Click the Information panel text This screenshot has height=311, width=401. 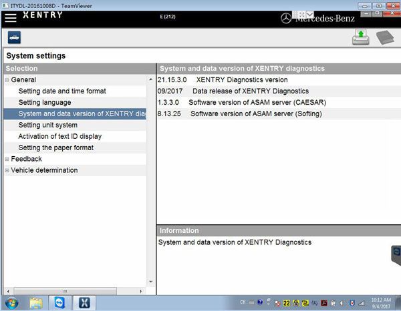coord(235,242)
